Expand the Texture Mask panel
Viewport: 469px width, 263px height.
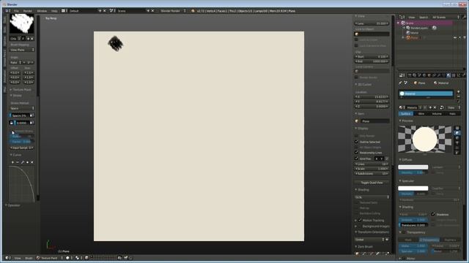pos(21,89)
